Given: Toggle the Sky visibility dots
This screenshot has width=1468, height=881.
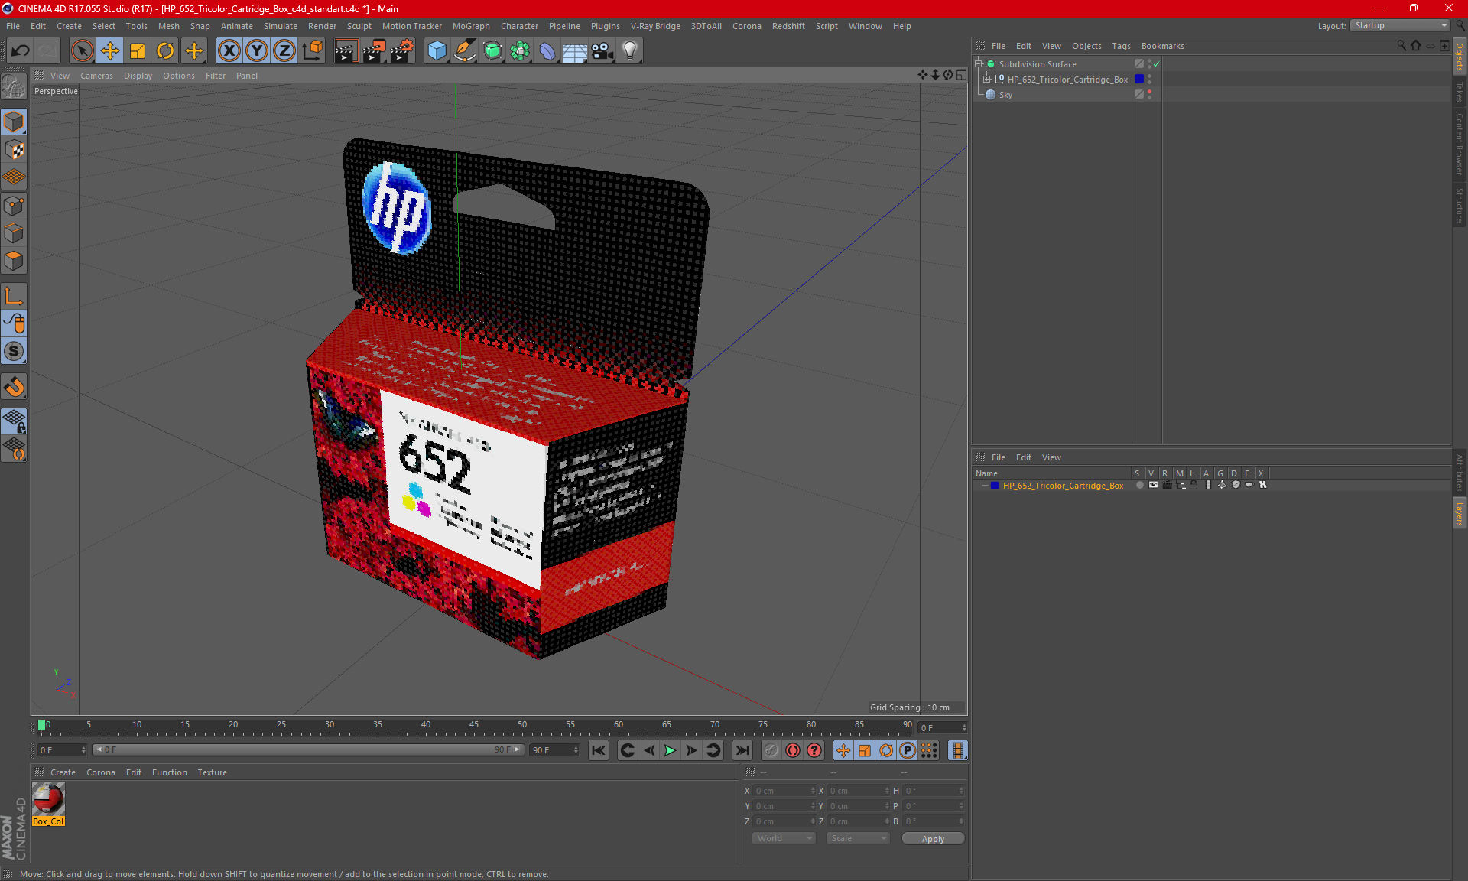Looking at the screenshot, I should [x=1149, y=94].
